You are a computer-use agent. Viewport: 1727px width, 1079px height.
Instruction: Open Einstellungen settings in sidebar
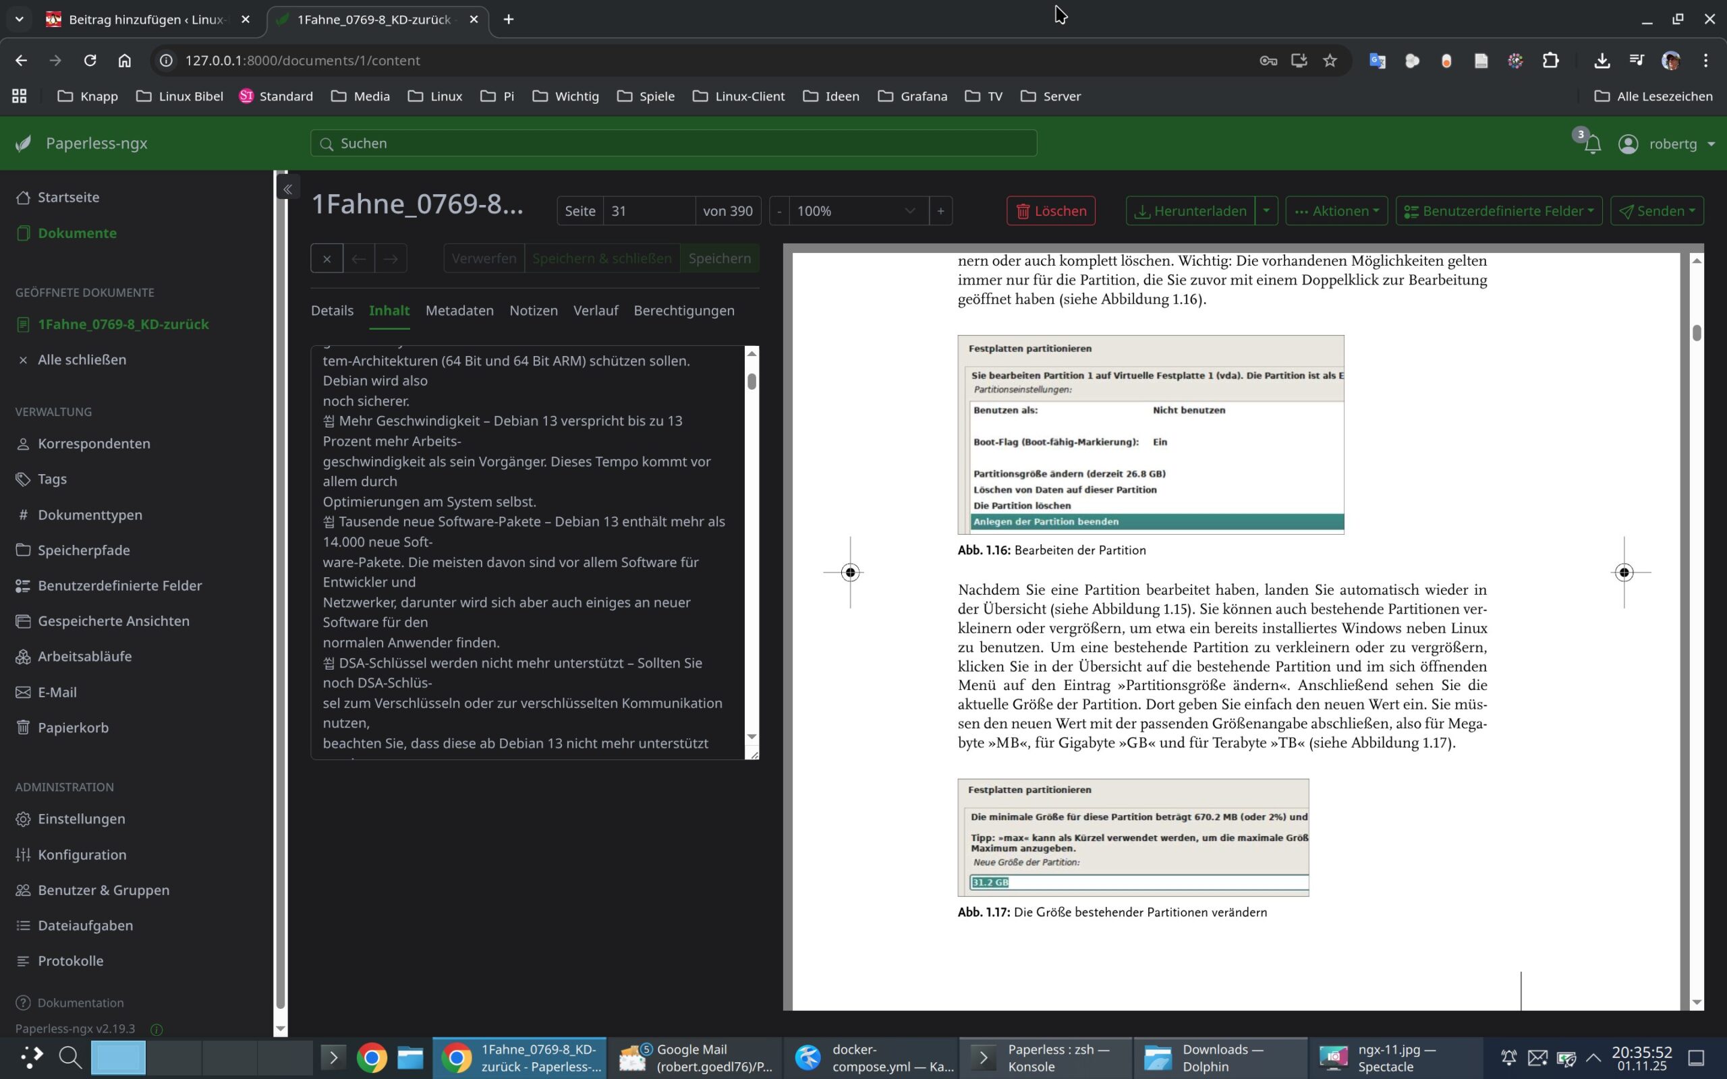pyautogui.click(x=81, y=819)
